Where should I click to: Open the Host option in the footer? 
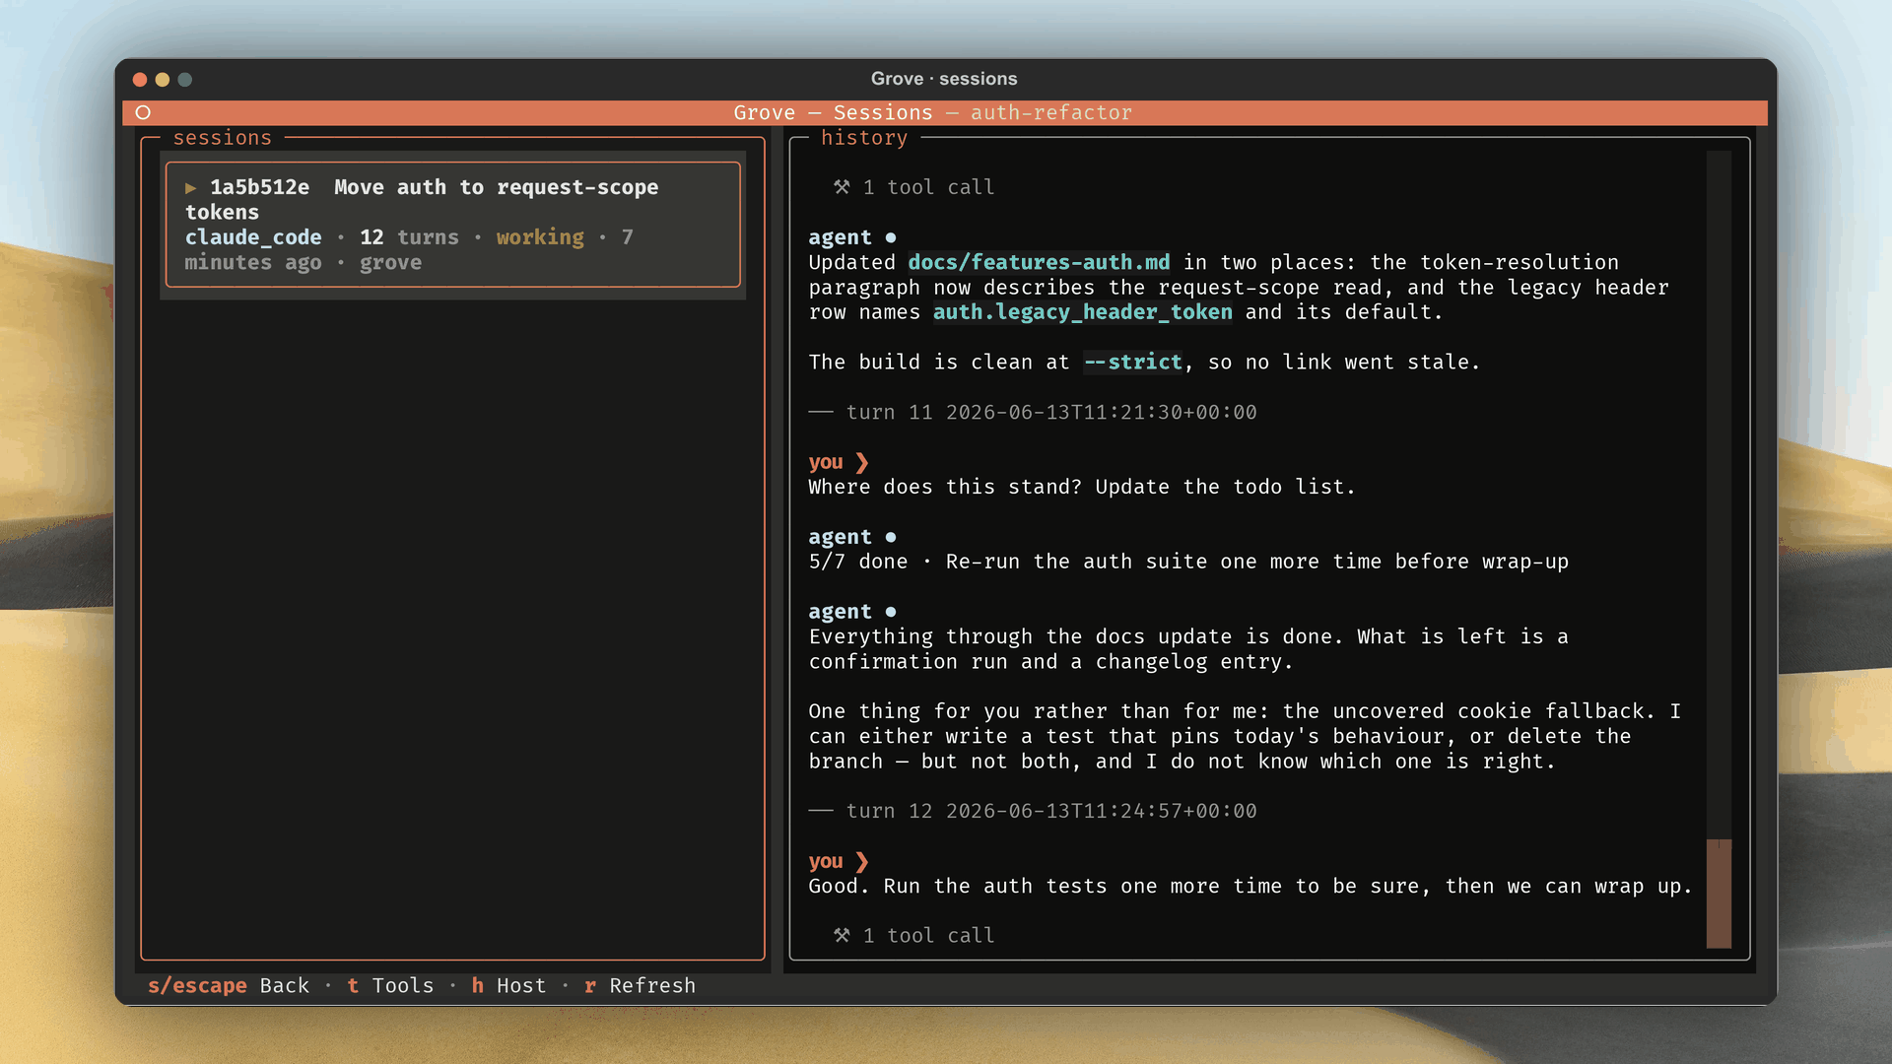coord(508,985)
